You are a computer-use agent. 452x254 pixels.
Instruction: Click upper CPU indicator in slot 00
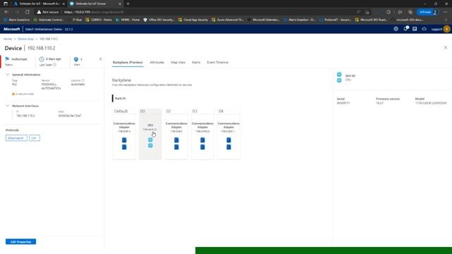pos(150,140)
